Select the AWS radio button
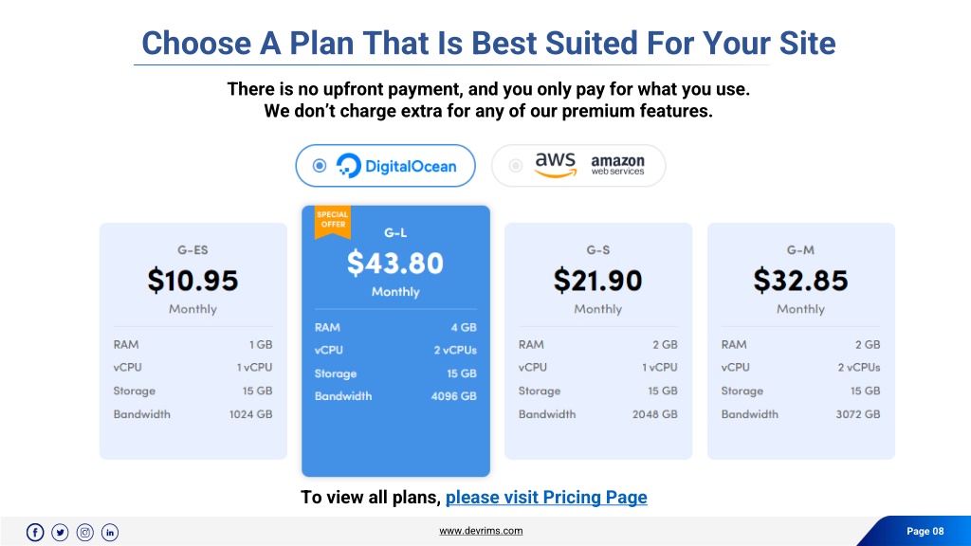971x546 pixels. (x=515, y=166)
